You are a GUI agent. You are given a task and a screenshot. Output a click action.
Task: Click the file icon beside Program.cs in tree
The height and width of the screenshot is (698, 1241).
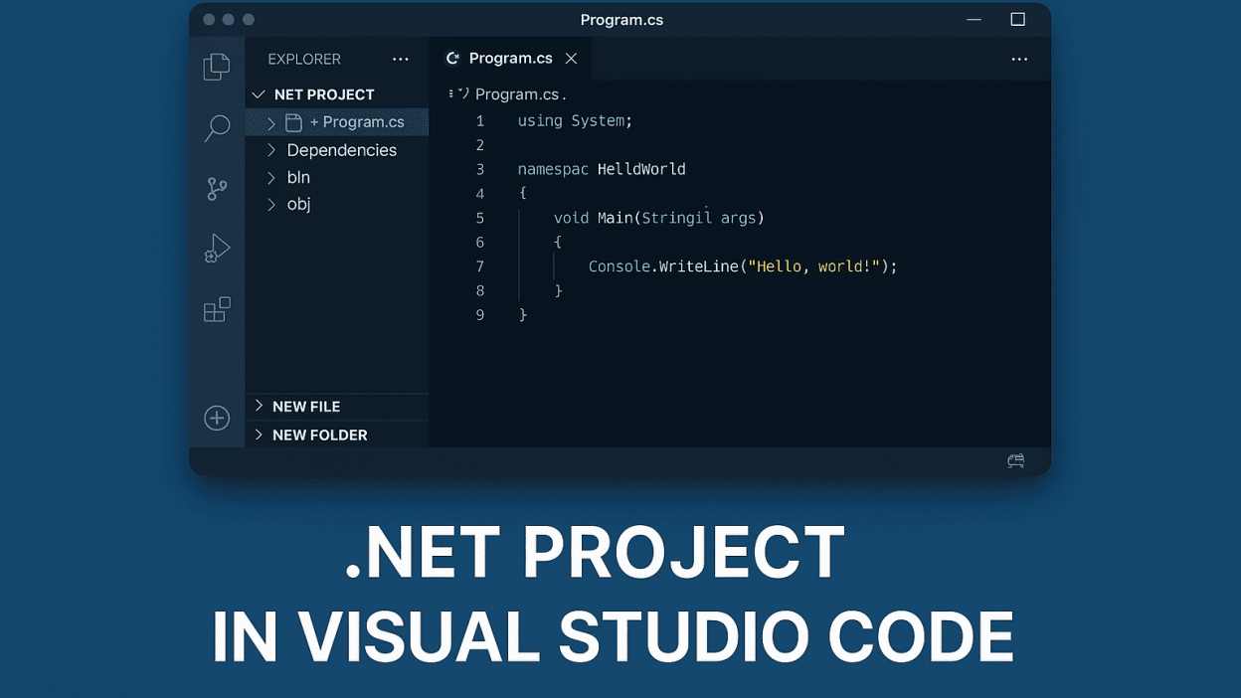293,122
